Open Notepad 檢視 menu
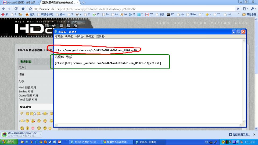The height and width of the screenshot is (145, 258). click(x=90, y=36)
